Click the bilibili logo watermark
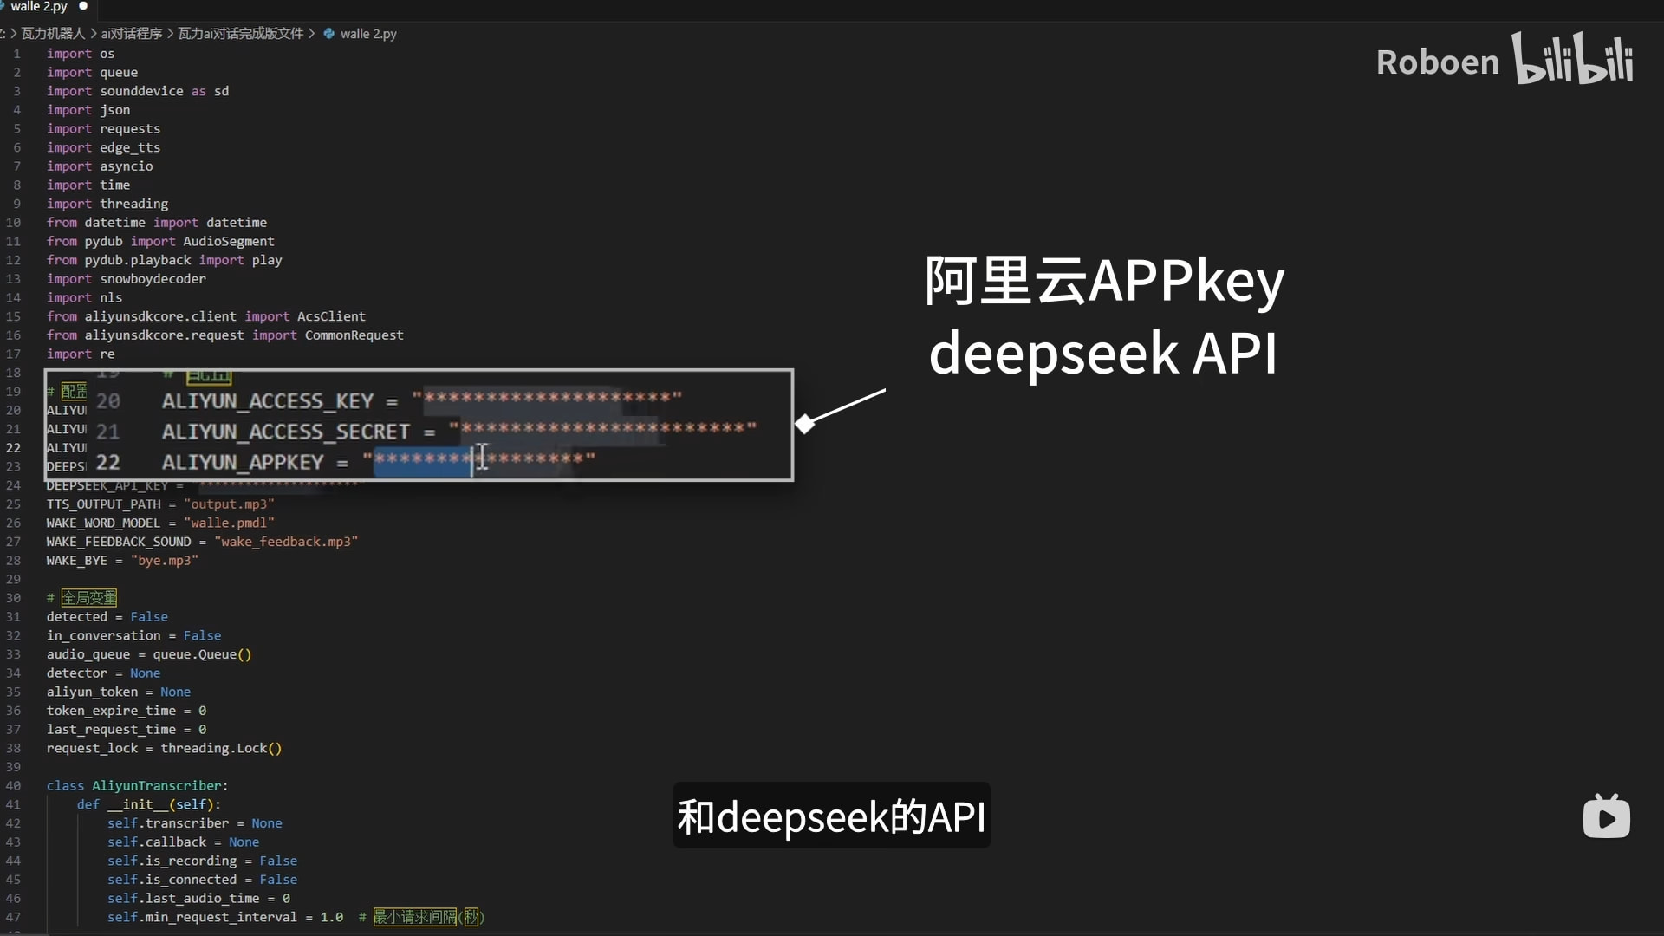 click(x=1573, y=58)
